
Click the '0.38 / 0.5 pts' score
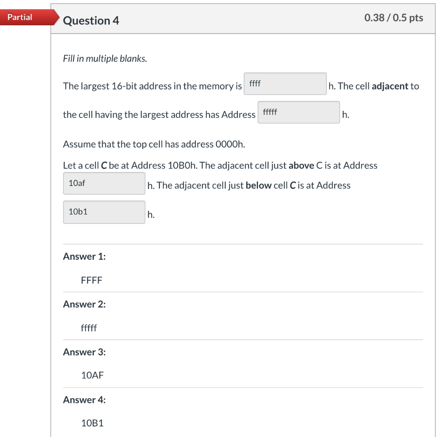394,17
